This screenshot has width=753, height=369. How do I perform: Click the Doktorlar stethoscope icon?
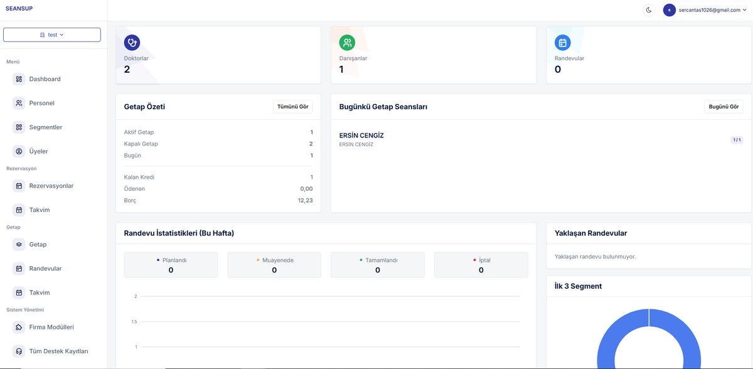click(132, 43)
